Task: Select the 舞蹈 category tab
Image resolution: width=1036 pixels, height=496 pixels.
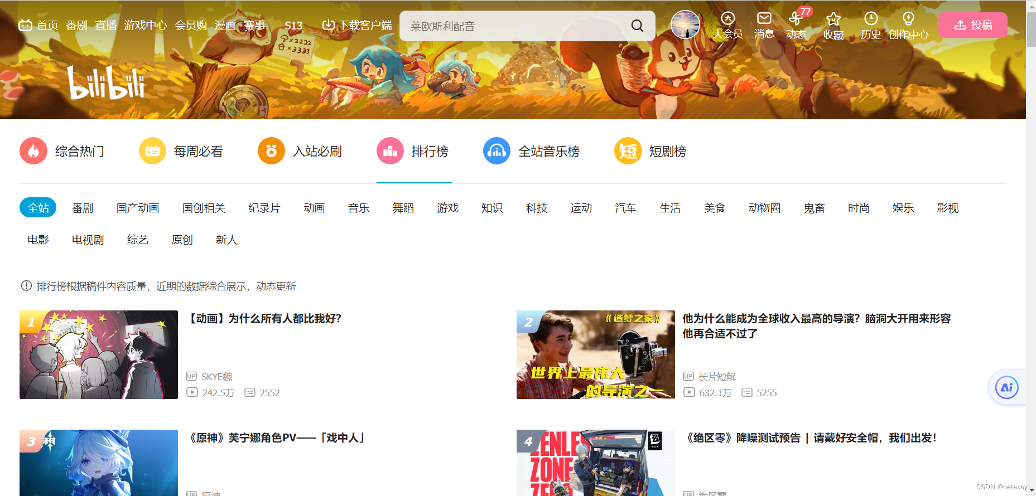Action: (x=403, y=208)
